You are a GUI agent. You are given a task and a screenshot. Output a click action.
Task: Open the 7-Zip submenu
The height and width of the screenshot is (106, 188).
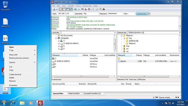(x=21, y=50)
